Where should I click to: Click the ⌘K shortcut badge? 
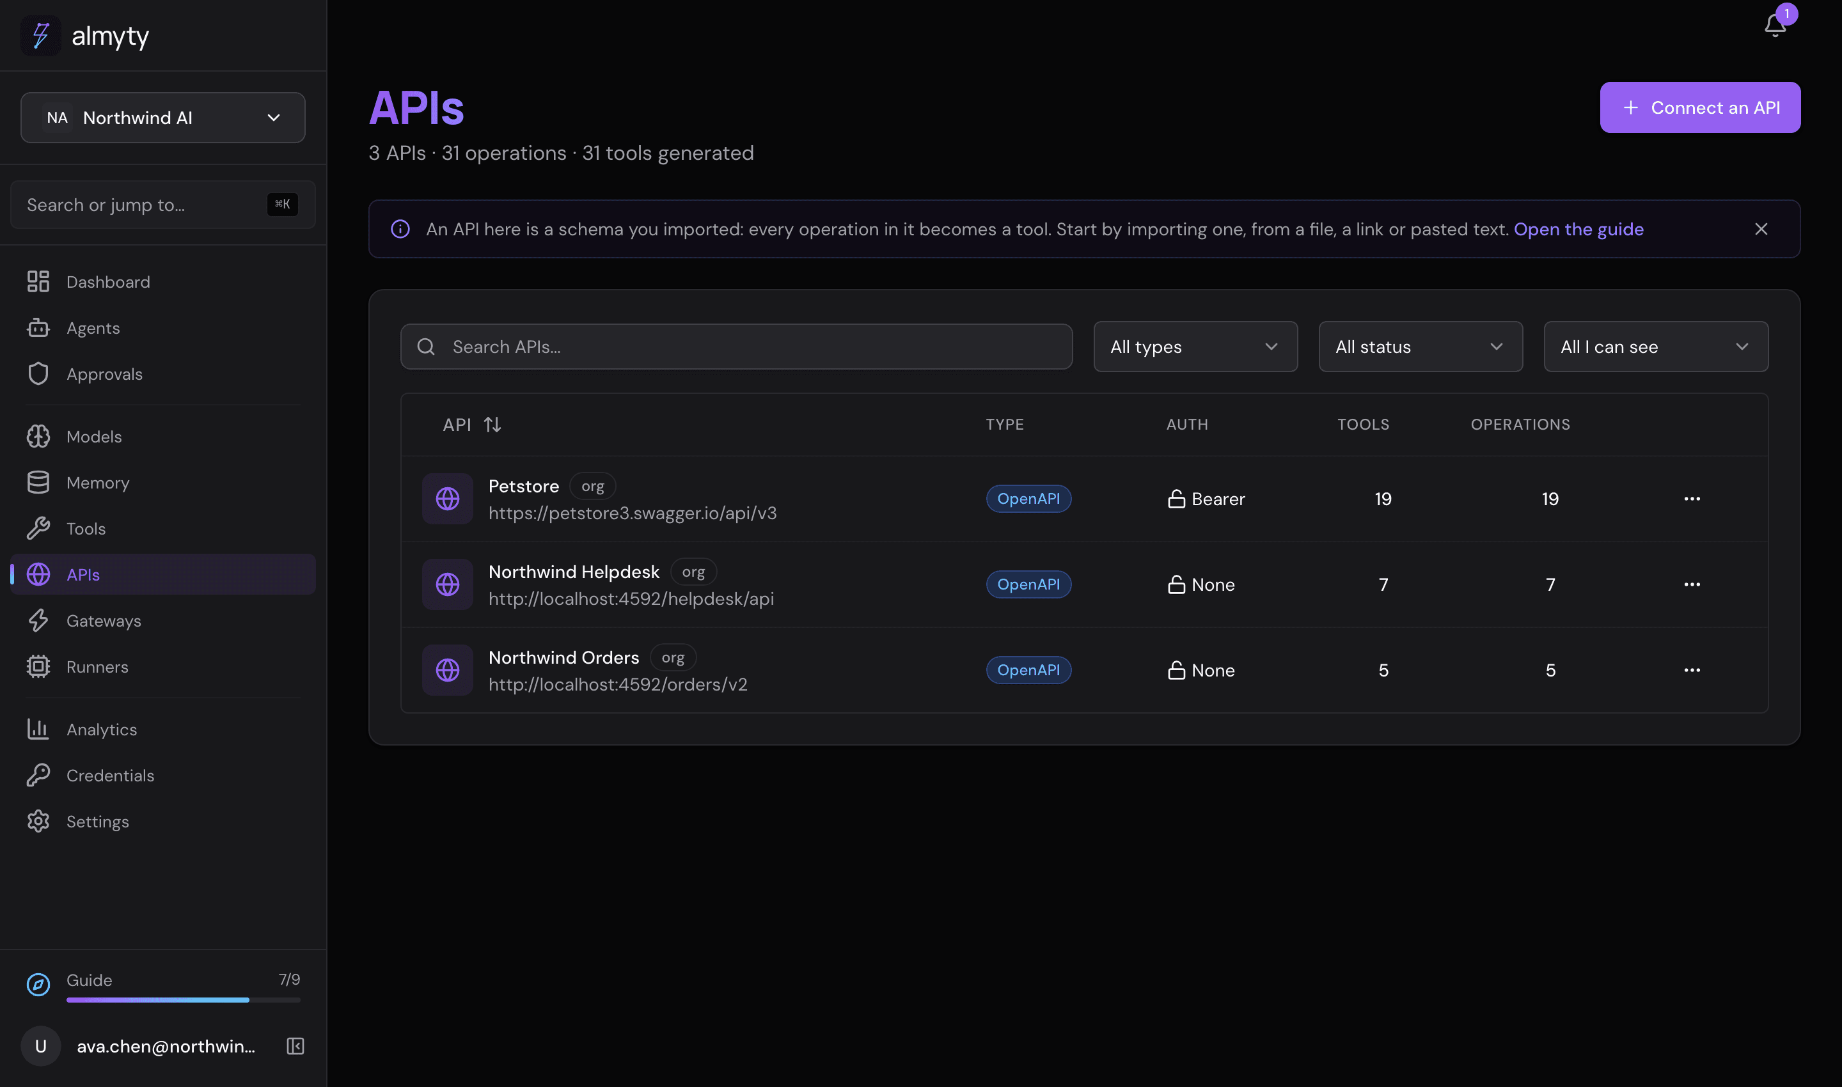click(x=282, y=205)
